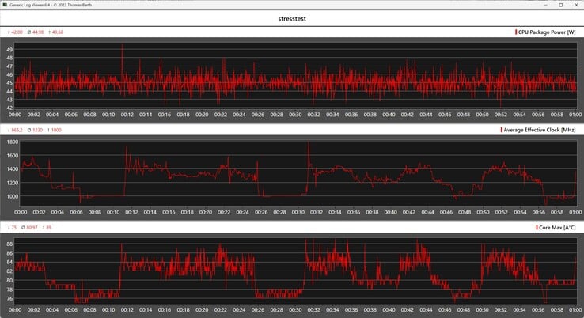This screenshot has height=318, width=584.
Task: Select the Average Effective Clock [MHz] label
Action: click(540, 130)
